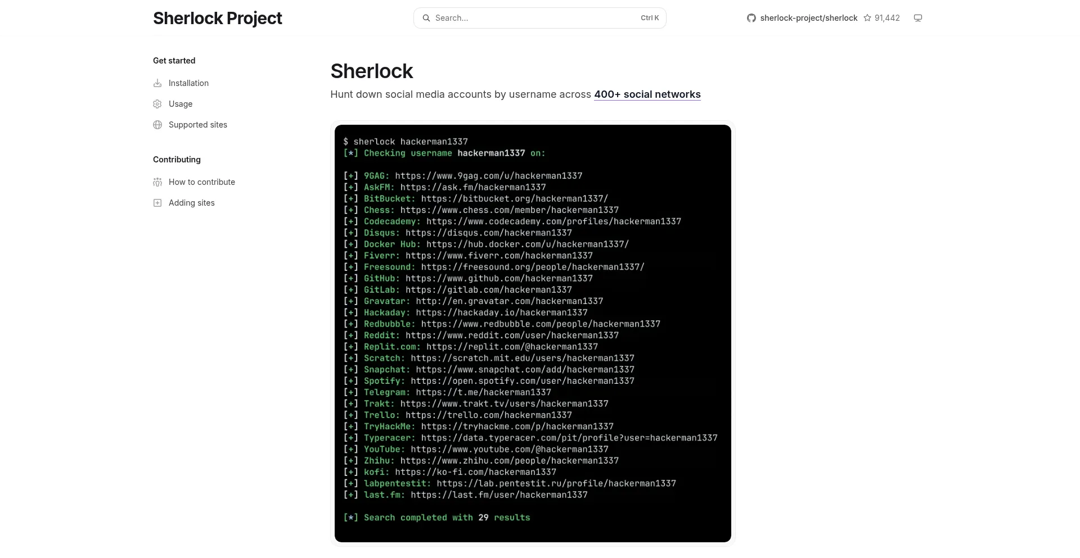1080x558 pixels.
Task: Open the Usage page
Action: [x=181, y=104]
